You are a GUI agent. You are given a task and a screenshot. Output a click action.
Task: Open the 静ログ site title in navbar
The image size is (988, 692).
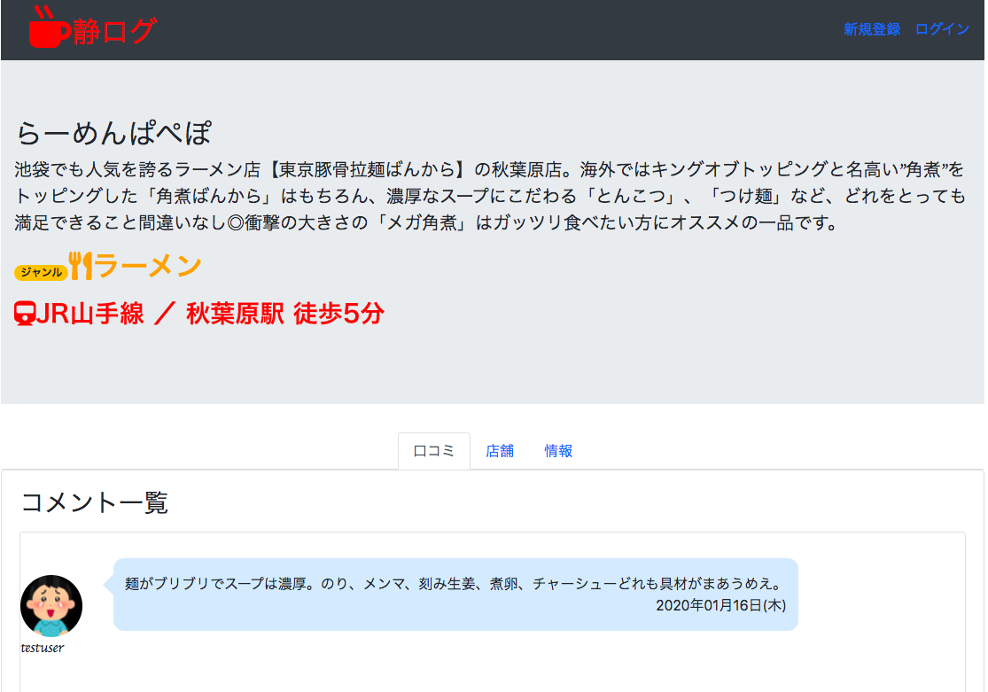tap(115, 31)
